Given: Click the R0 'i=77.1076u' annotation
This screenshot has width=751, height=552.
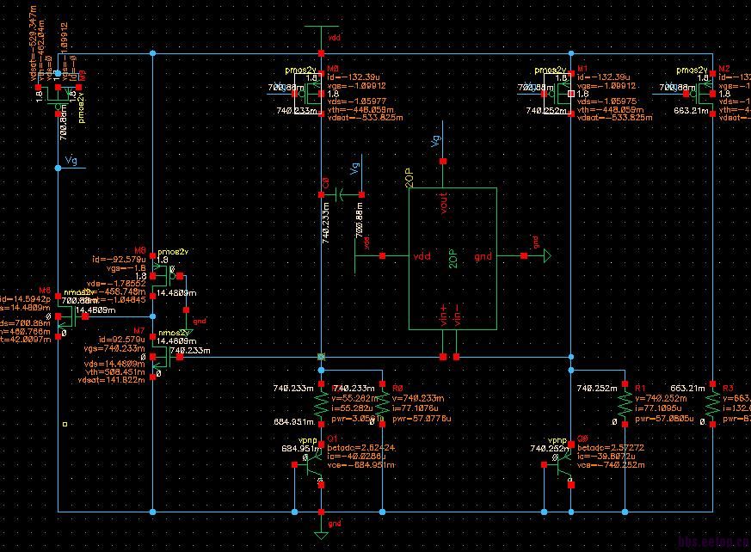Looking at the screenshot, I should [416, 408].
